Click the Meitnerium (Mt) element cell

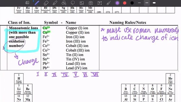90,10
